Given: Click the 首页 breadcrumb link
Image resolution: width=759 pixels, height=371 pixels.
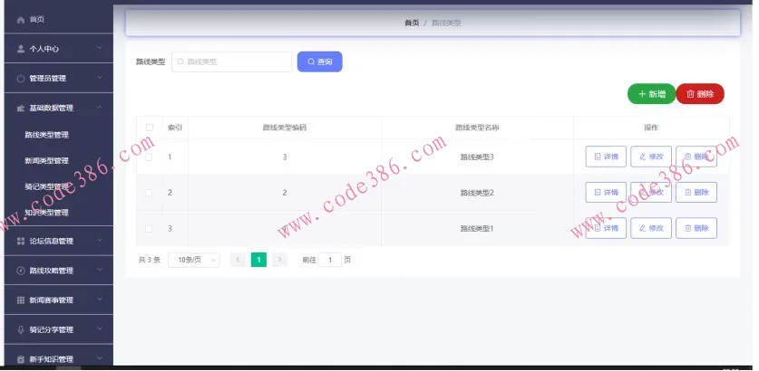Looking at the screenshot, I should [x=412, y=23].
